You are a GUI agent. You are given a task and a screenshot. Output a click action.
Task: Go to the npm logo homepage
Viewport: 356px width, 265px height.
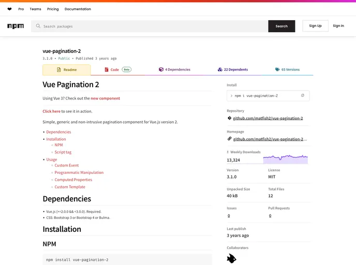tap(16, 26)
